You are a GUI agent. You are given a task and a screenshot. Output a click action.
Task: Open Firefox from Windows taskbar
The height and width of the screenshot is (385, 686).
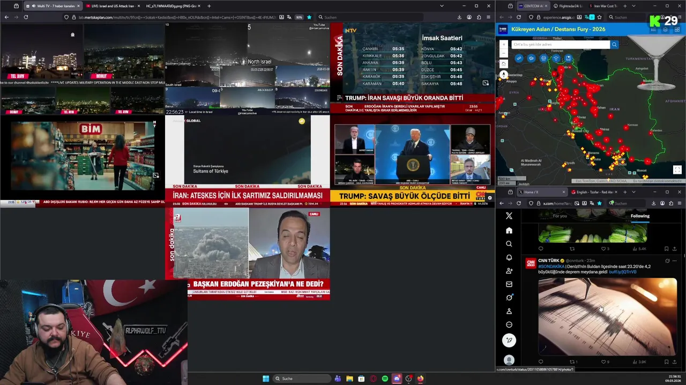420,379
